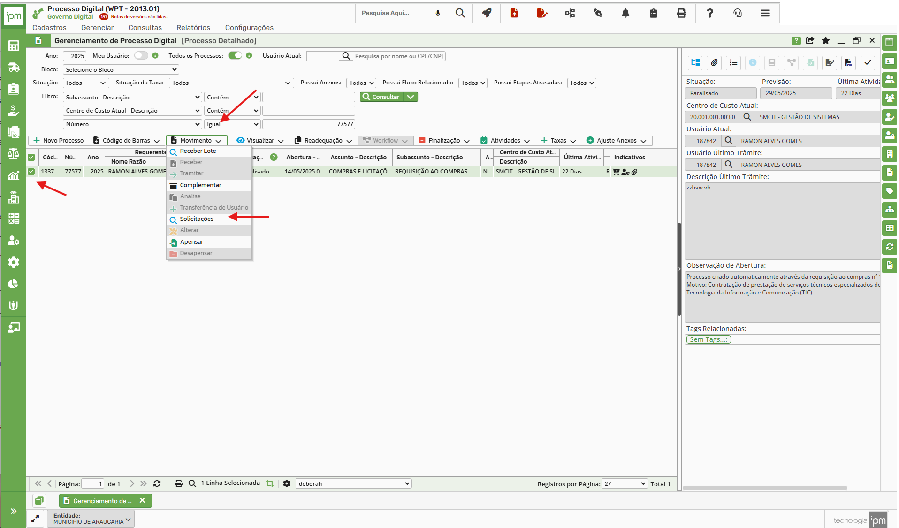
Task: Open the balance scale icon in sidebar
Action: (x=14, y=154)
